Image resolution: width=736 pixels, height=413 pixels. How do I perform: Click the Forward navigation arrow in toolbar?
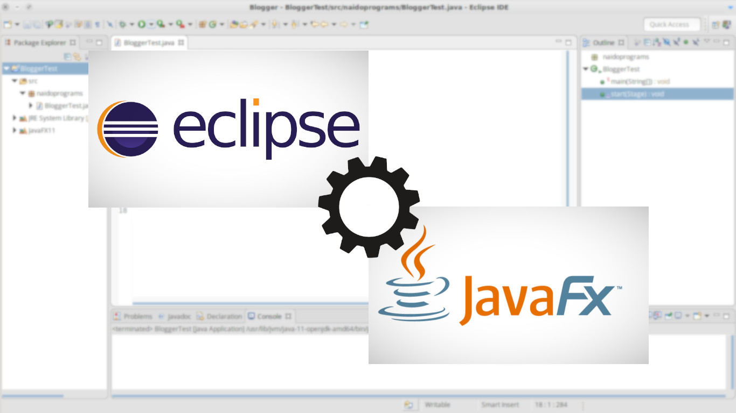[344, 24]
